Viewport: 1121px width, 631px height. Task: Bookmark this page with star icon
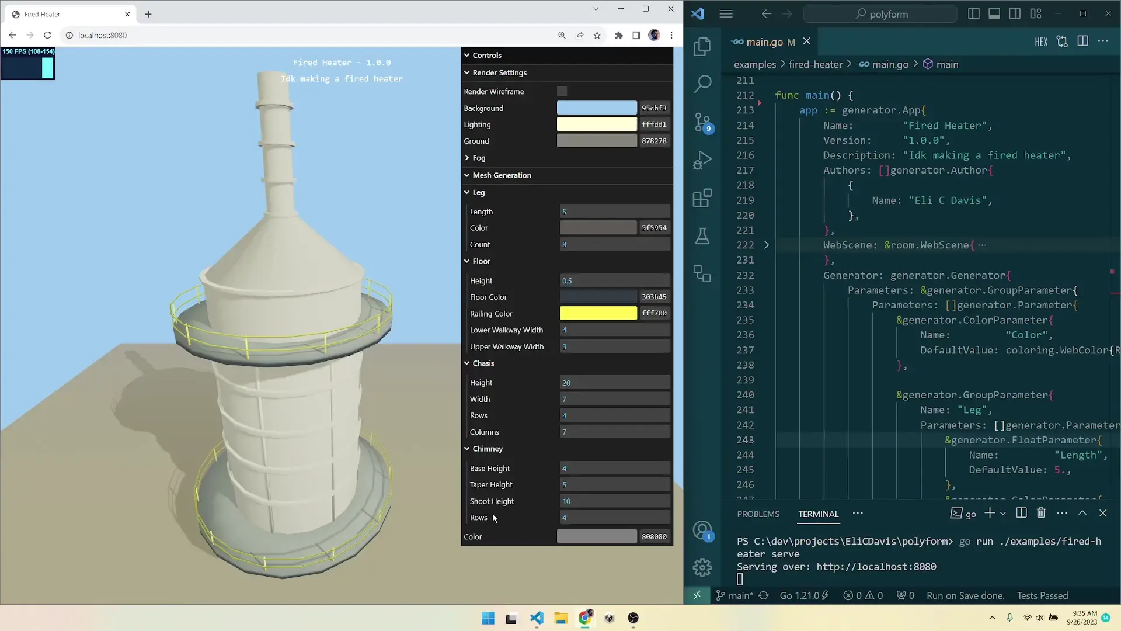[x=597, y=35]
